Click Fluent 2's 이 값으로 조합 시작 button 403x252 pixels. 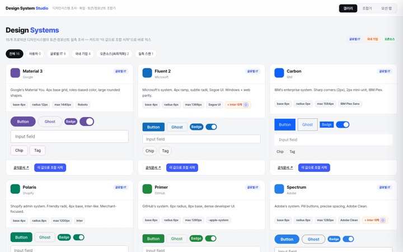[182, 167]
